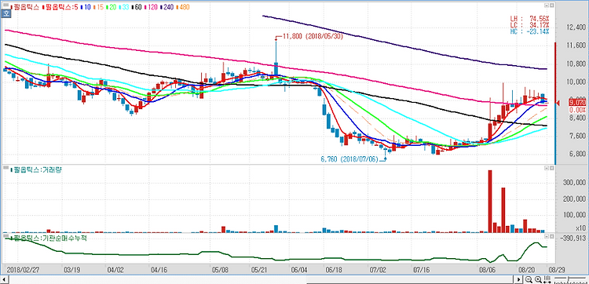Select the 10-day moving average legend
This screenshot has height=284, width=589.
[86, 7]
